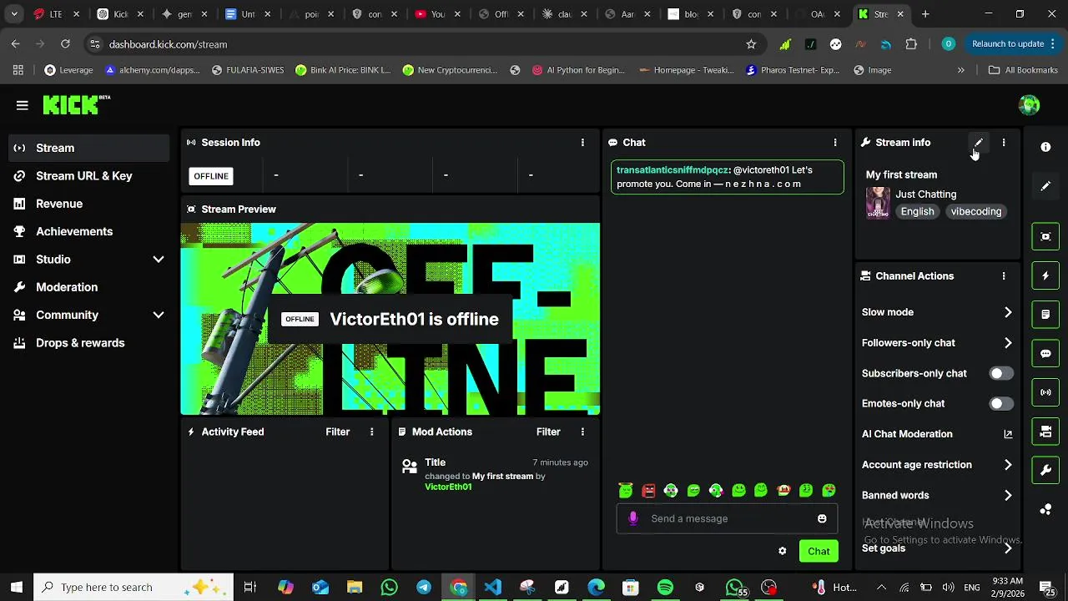The width and height of the screenshot is (1068, 601).
Task: Toggle Subscribers-only chat switch
Action: 1001,374
